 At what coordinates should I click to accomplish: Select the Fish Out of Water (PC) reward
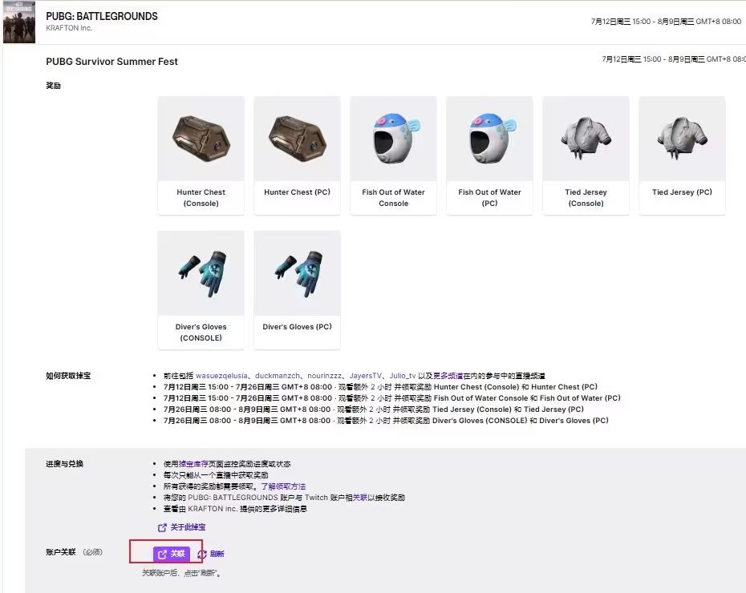pos(489,155)
